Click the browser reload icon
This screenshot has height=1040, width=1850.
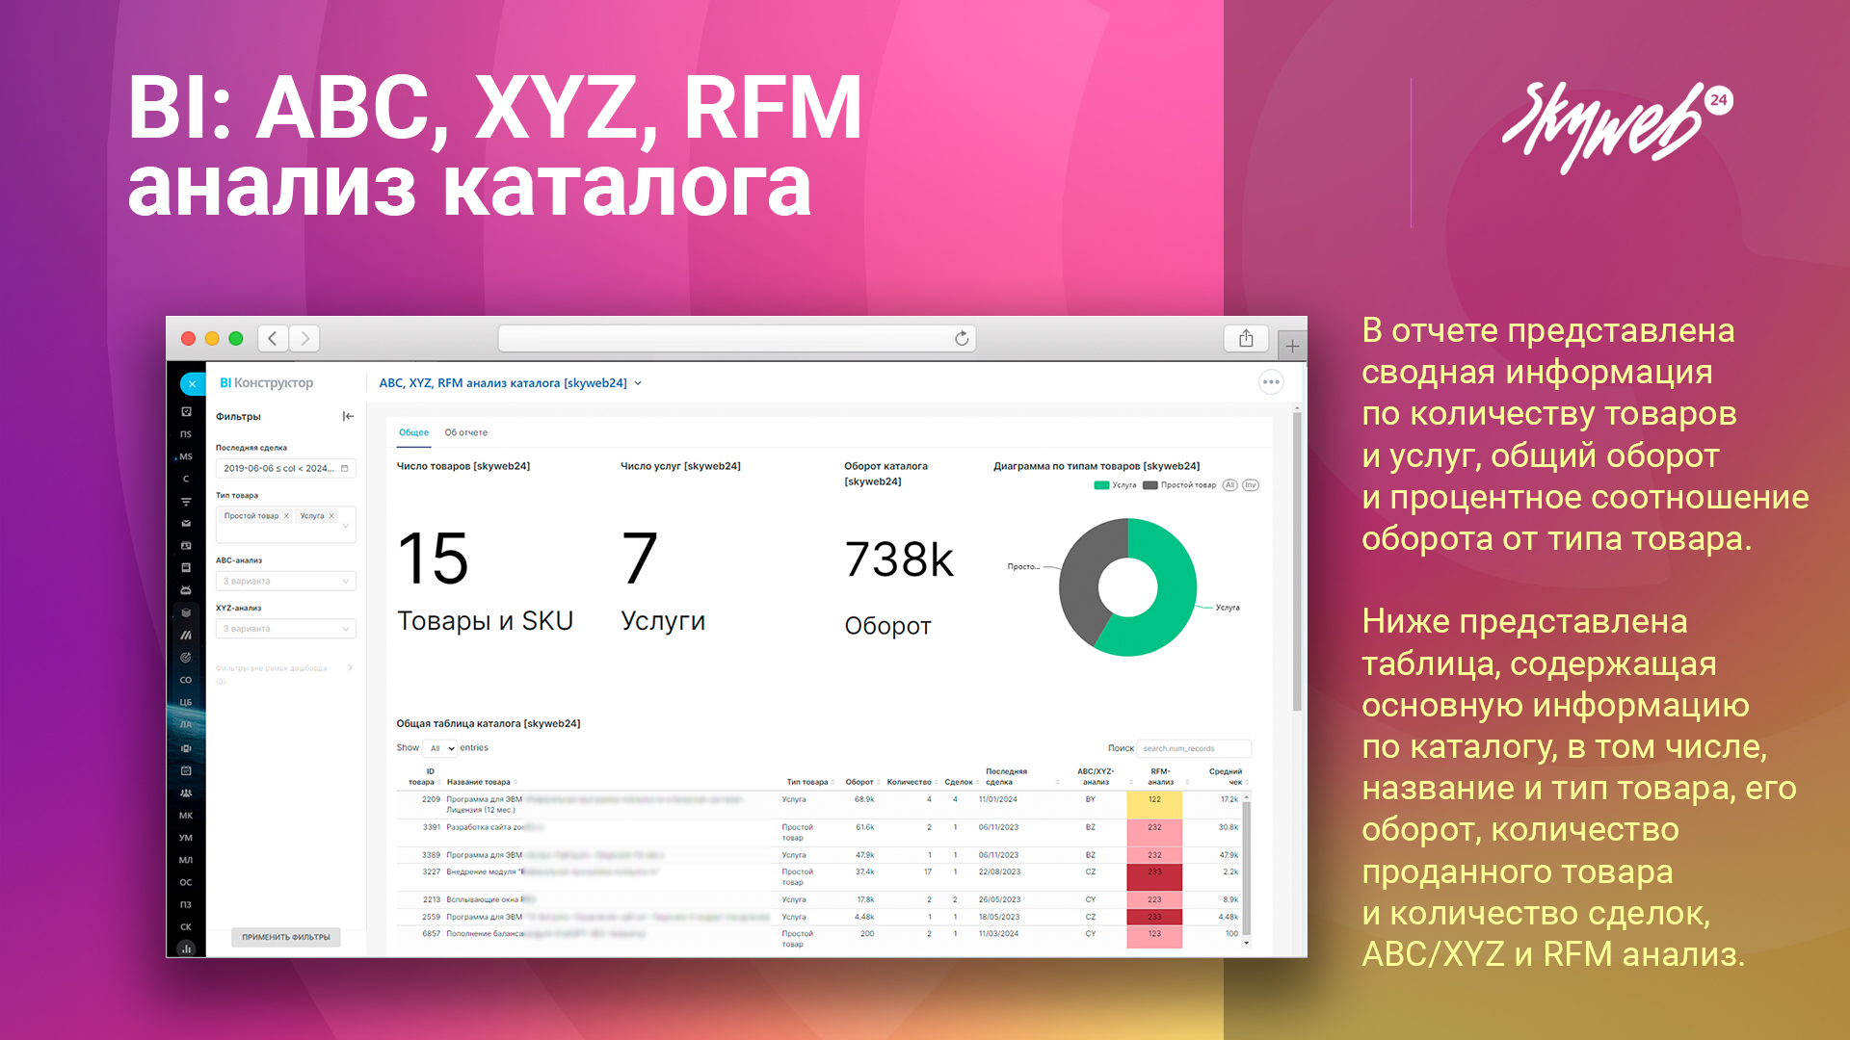(961, 338)
